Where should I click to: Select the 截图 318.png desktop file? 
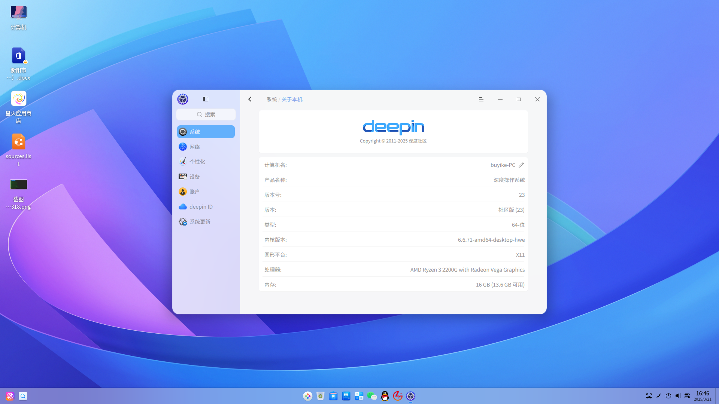(18, 193)
